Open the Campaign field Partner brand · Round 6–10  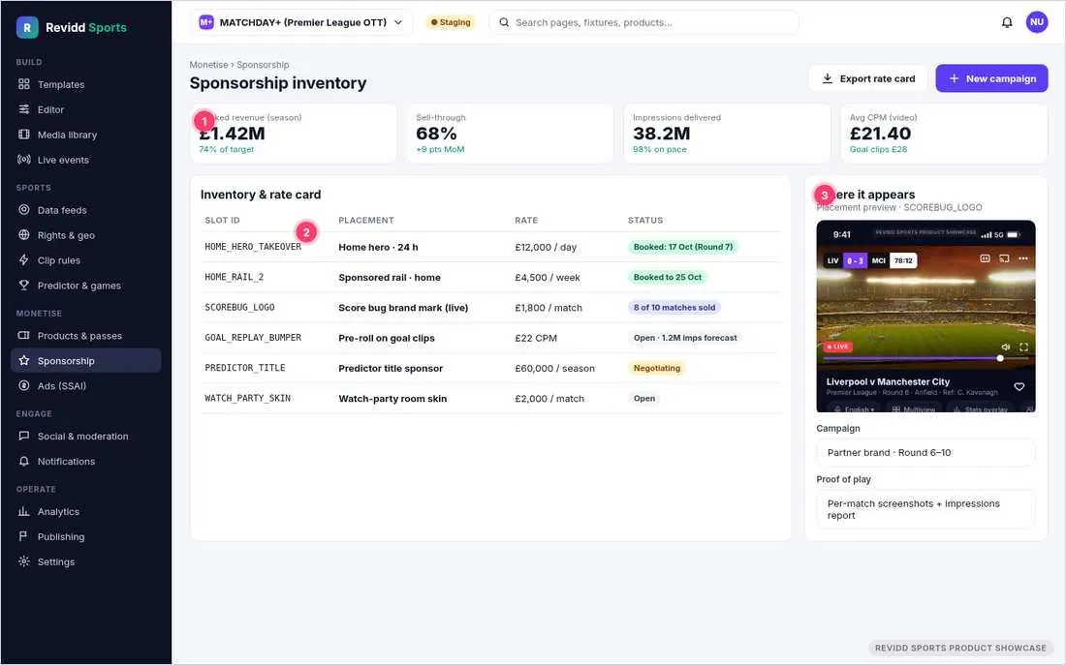[925, 452]
